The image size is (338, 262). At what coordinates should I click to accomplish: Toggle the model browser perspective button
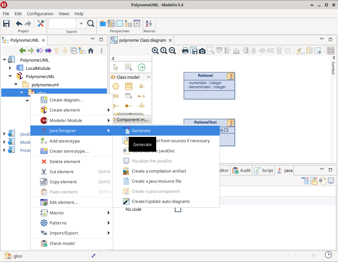point(111,23)
